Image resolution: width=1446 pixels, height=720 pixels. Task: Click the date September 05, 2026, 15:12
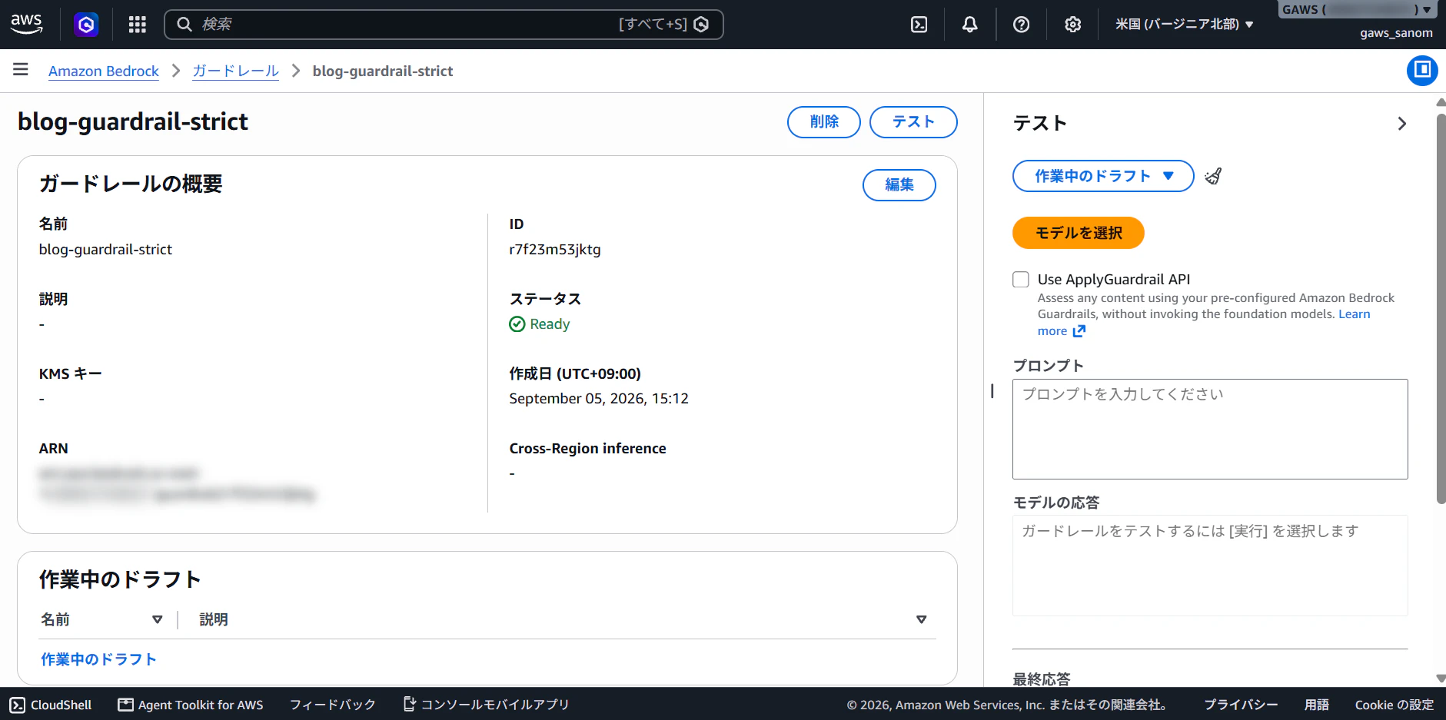[x=599, y=399]
